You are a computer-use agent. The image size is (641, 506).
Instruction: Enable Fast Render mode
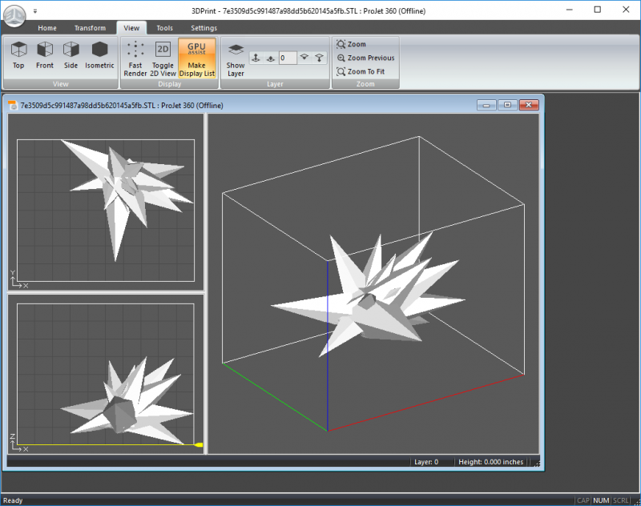coord(135,57)
